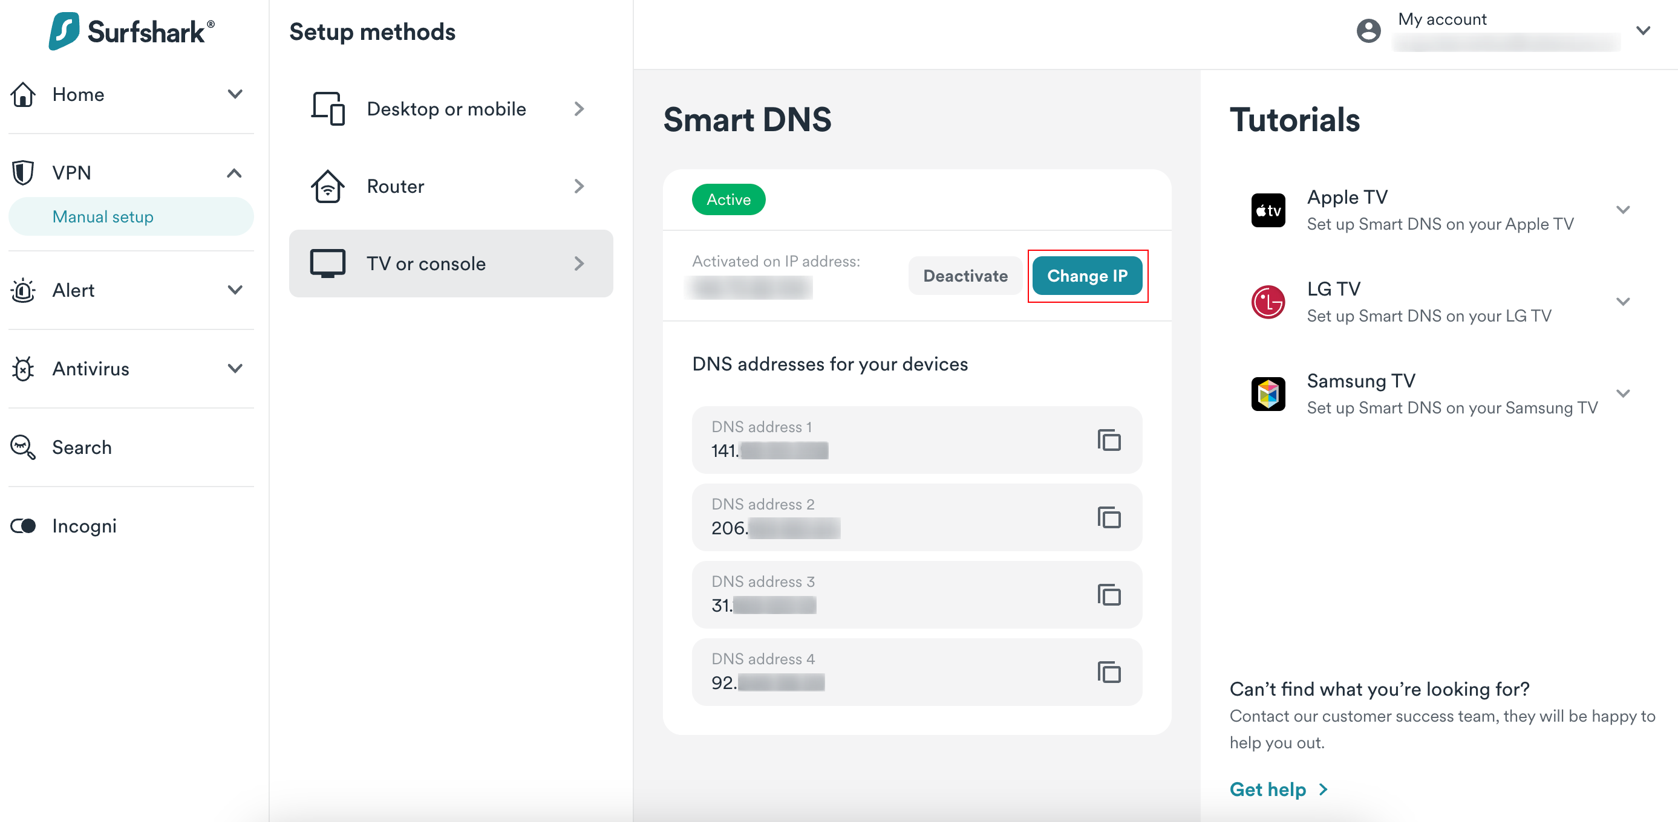Screen dimensions: 1678x822
Task: Expand the Apple TV tutorial
Action: pyautogui.click(x=1624, y=210)
